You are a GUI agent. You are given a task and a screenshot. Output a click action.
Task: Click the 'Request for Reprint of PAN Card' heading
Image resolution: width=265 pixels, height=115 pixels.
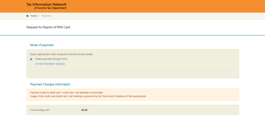(x=48, y=27)
